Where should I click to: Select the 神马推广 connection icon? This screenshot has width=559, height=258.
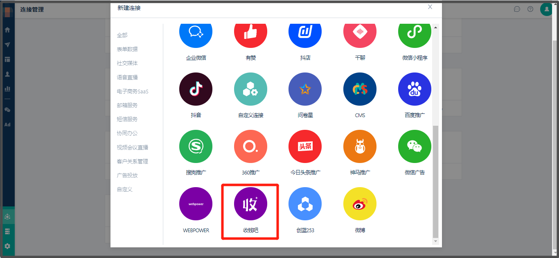point(360,146)
